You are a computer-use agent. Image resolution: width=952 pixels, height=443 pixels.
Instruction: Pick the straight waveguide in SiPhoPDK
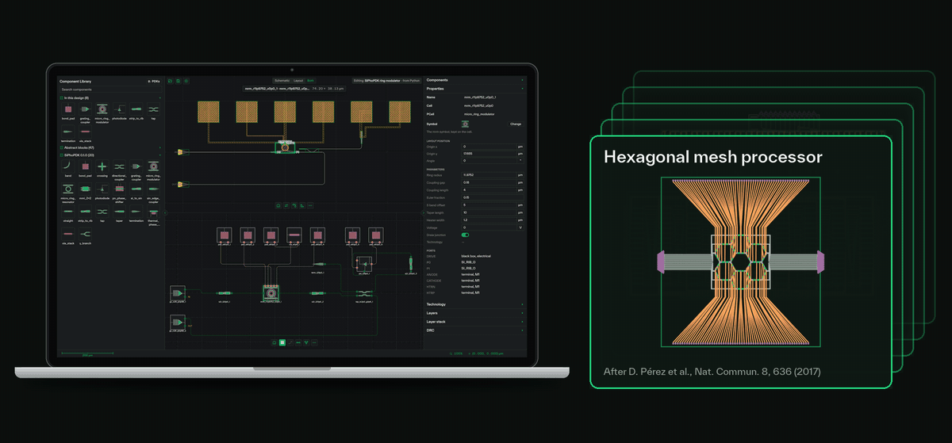(68, 212)
